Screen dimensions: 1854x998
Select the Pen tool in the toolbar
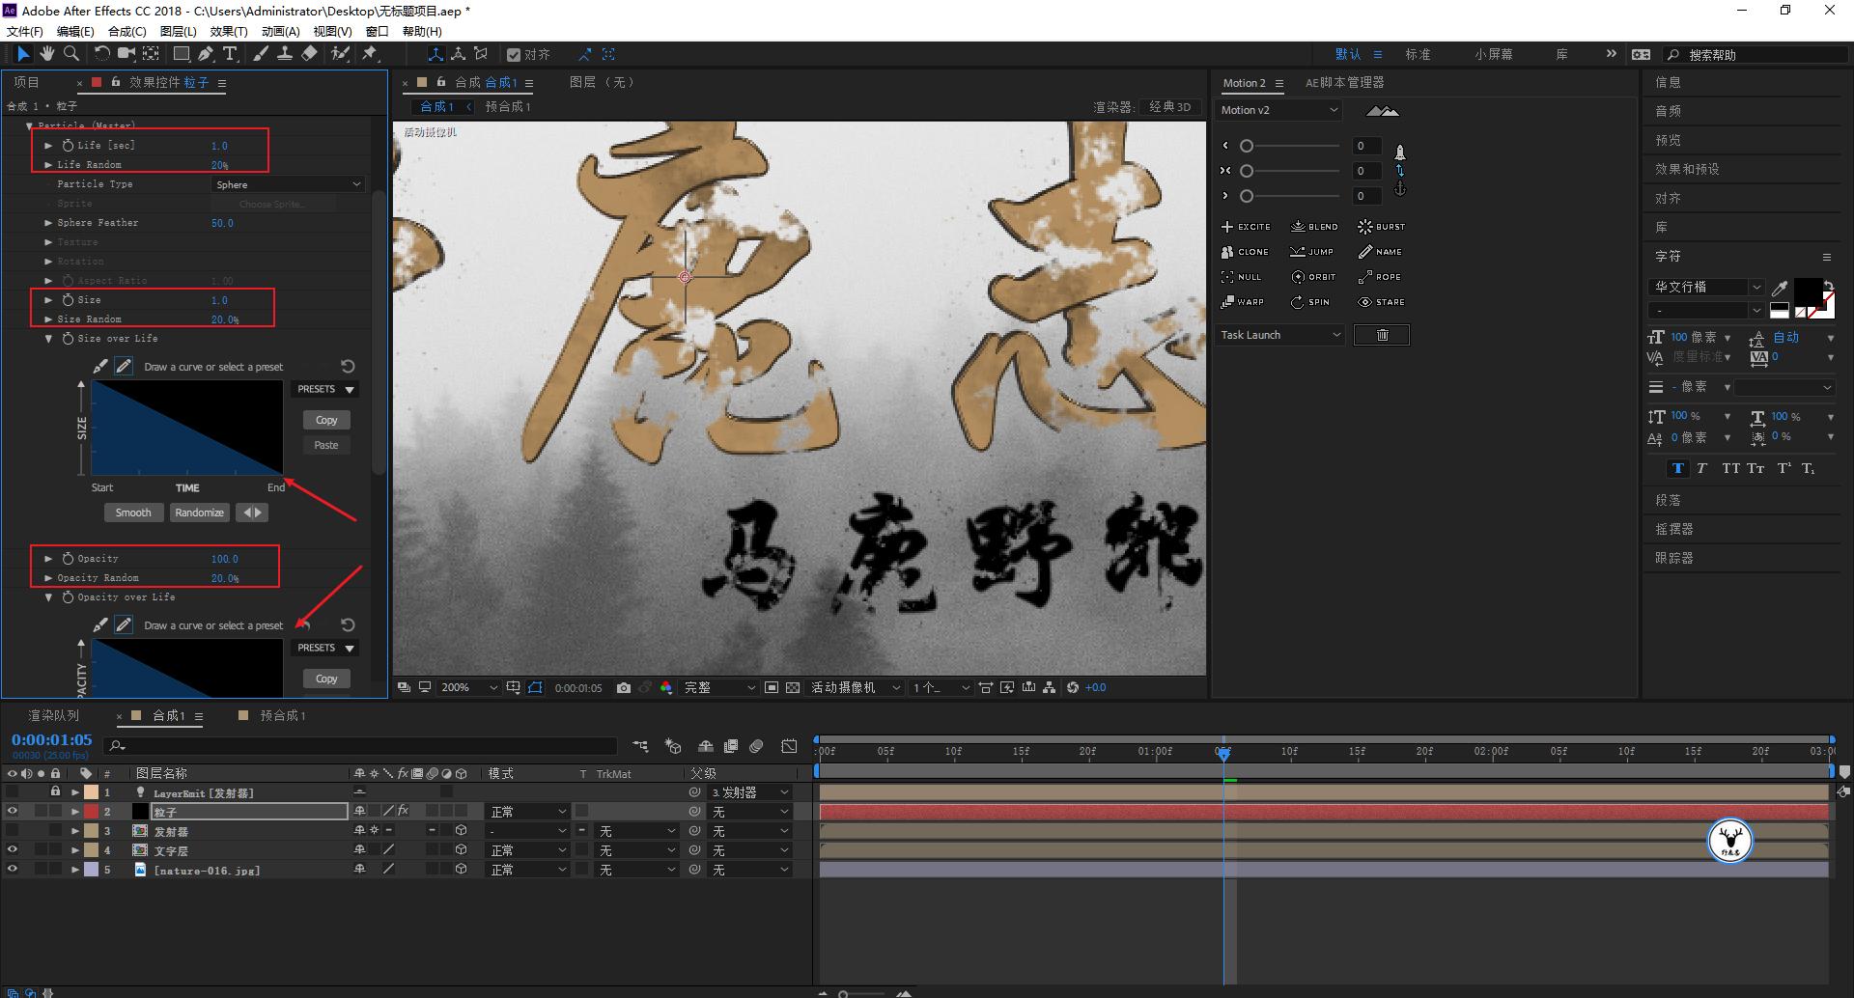pyautogui.click(x=206, y=53)
